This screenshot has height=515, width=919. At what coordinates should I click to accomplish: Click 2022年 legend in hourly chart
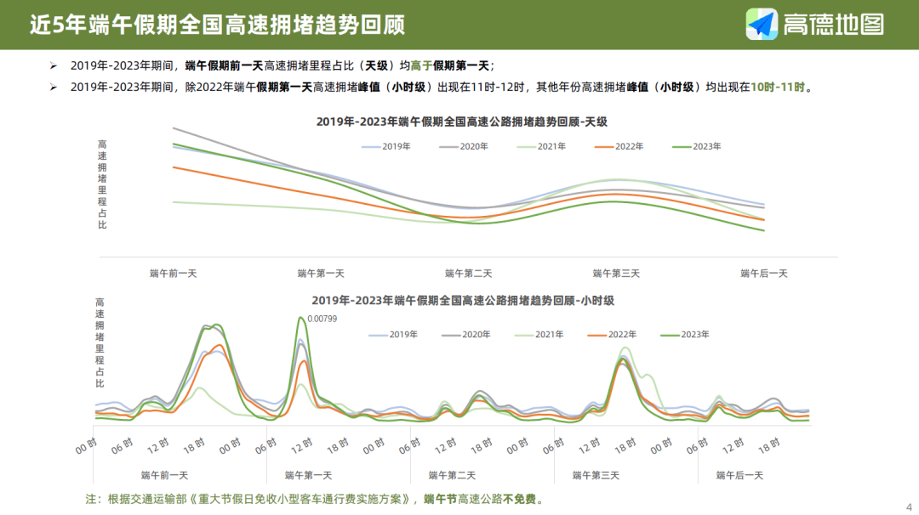(x=611, y=335)
